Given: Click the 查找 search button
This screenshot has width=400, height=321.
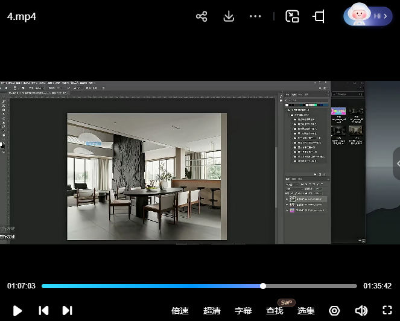Looking at the screenshot, I should (275, 311).
